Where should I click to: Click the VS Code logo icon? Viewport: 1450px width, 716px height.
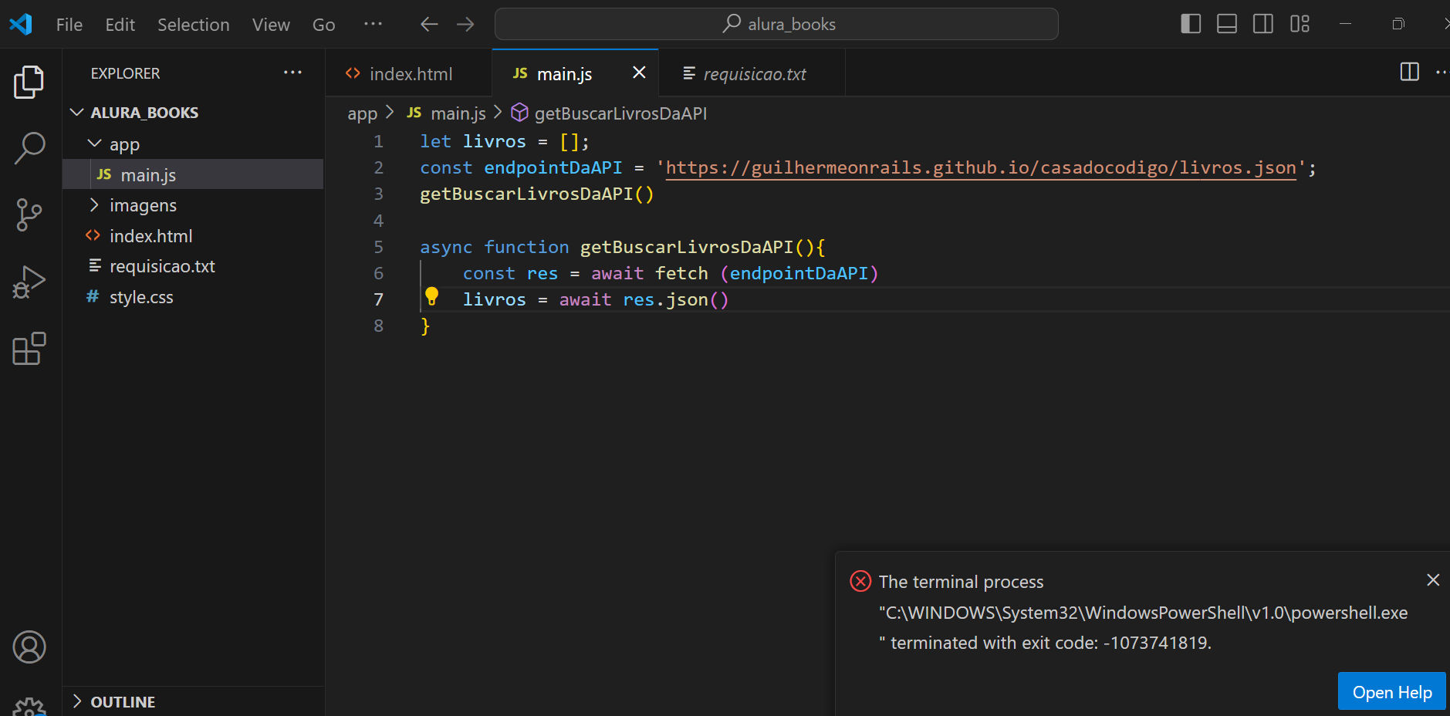click(21, 24)
